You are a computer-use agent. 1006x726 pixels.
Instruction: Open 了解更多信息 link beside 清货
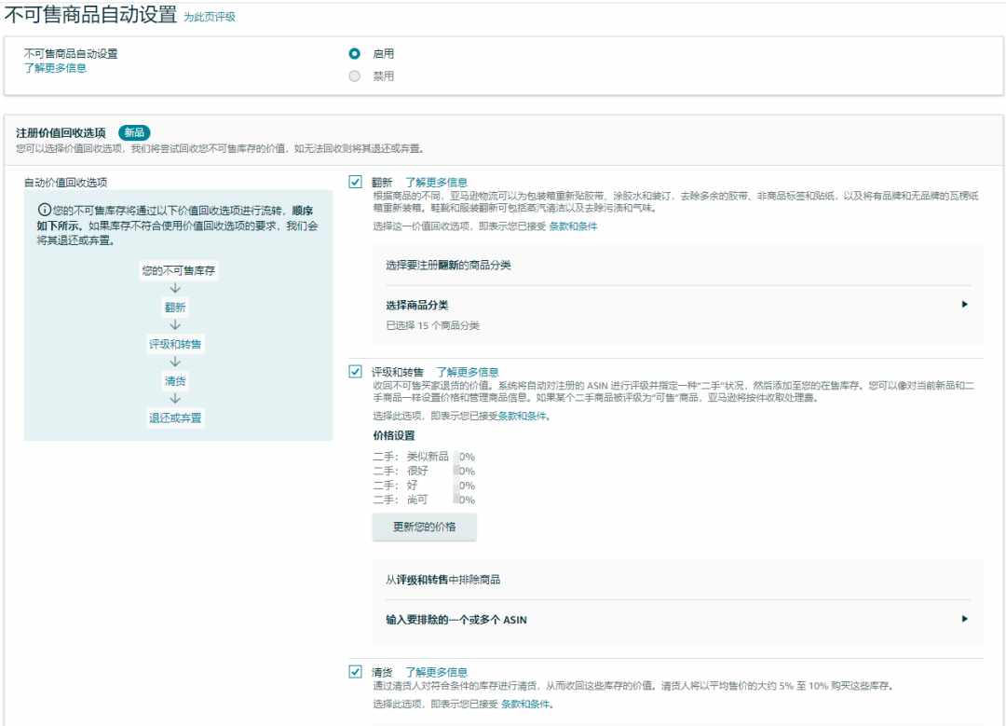click(436, 672)
